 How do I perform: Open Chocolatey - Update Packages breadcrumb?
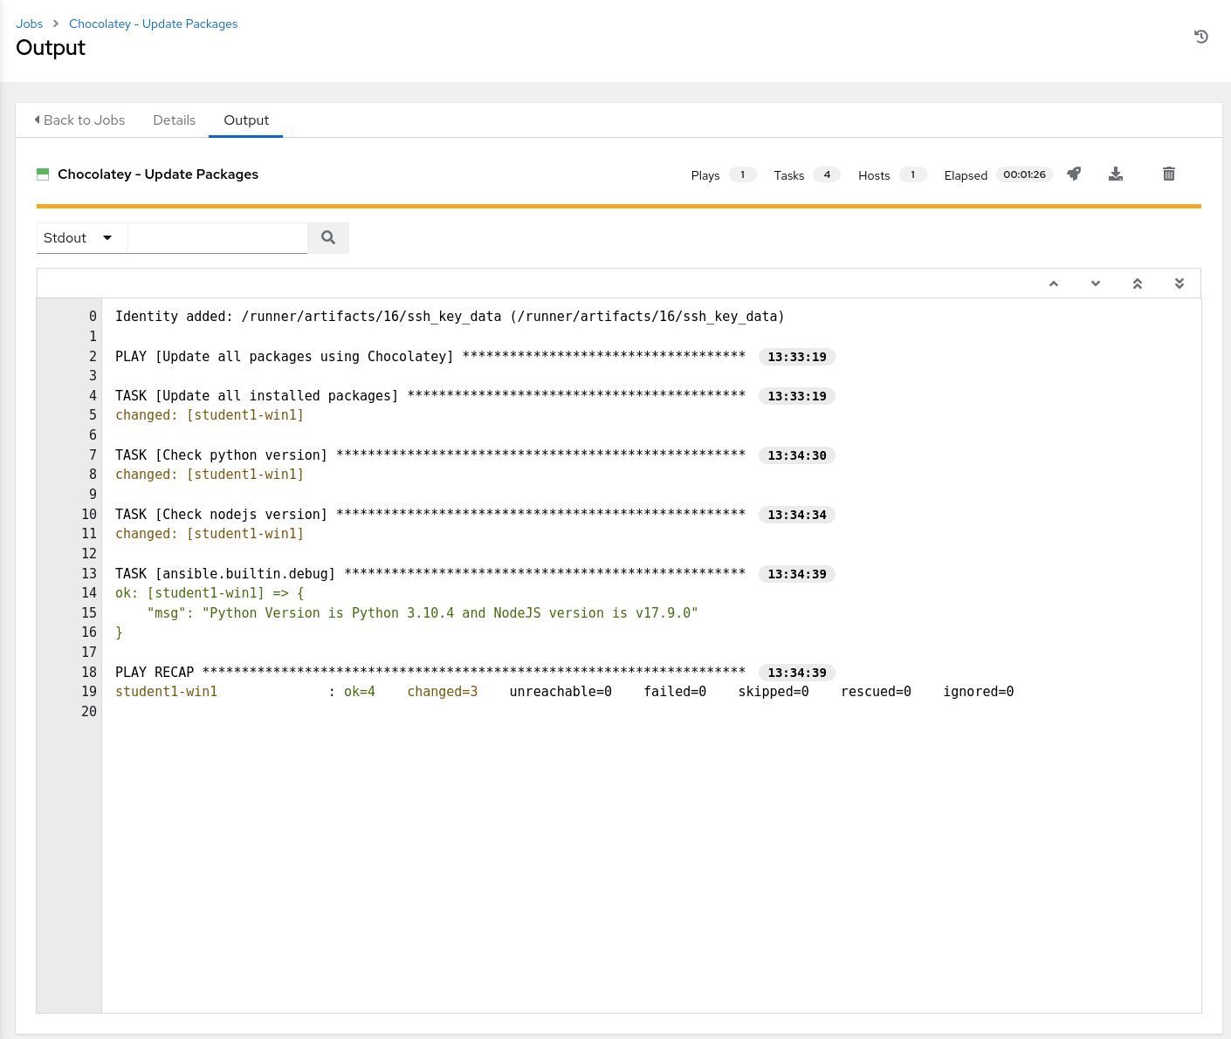[x=153, y=24]
